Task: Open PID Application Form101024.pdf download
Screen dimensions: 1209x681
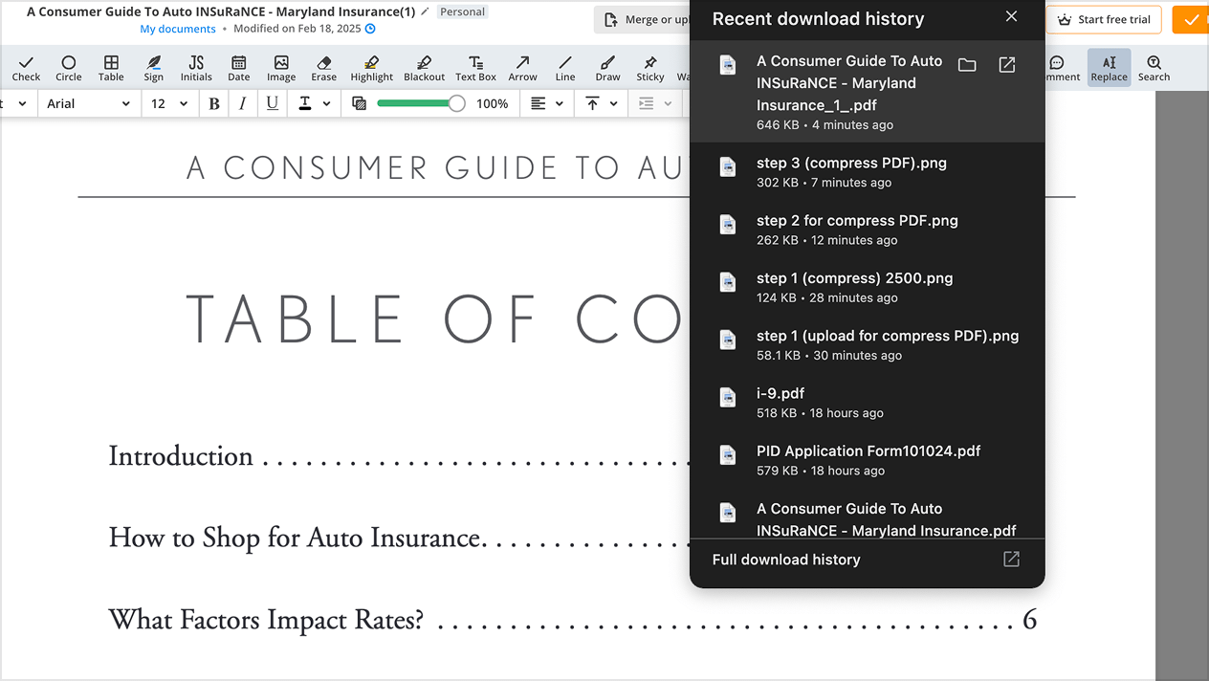Action: point(867,460)
